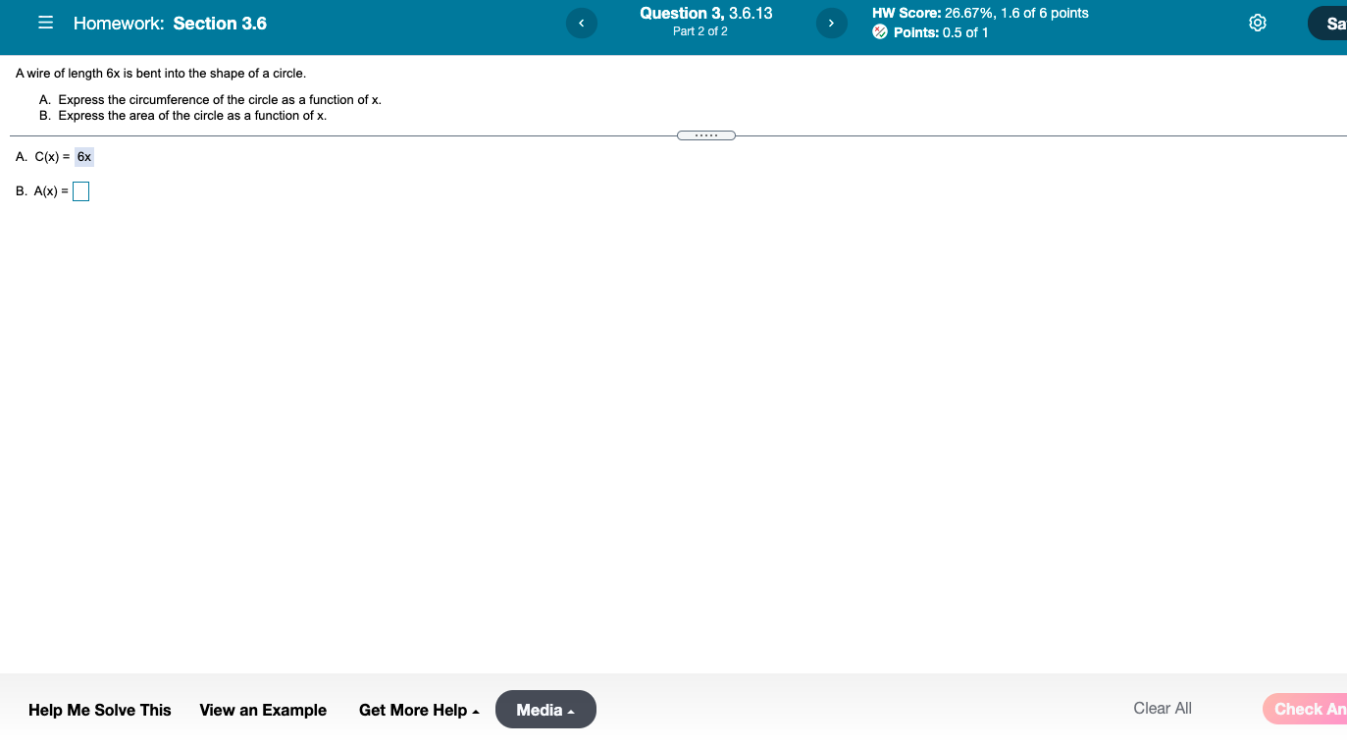This screenshot has width=1347, height=748.
Task: Select the C(x) answer 6x field
Action: 84,157
